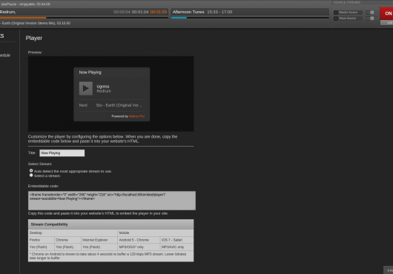The width and height of the screenshot is (393, 274).
Task: Click the next track line 'Earth (Original Version Stereo Mix)'
Action: click(x=35, y=23)
